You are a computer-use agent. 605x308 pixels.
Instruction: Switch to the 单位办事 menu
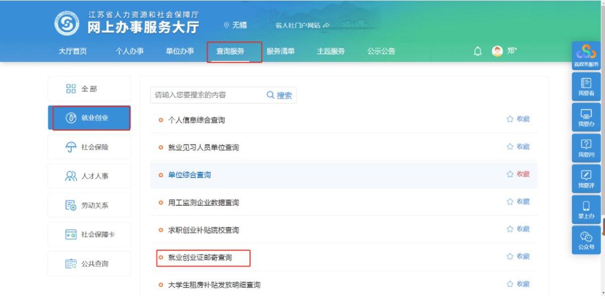(179, 51)
